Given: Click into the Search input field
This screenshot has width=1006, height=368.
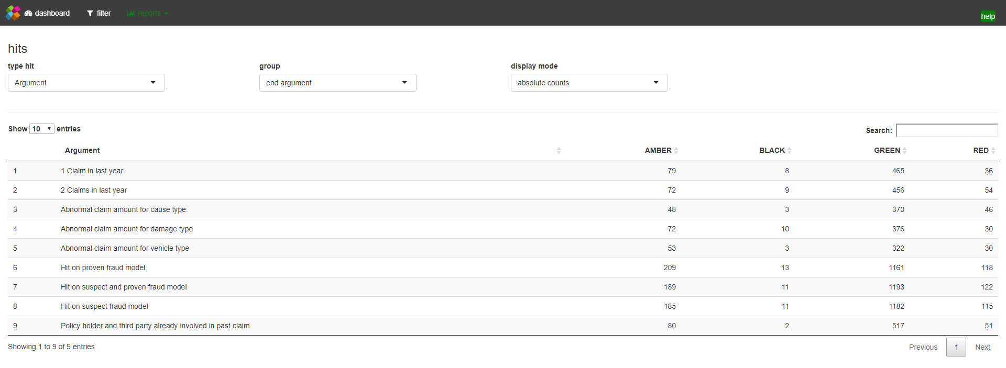Looking at the screenshot, I should (947, 130).
